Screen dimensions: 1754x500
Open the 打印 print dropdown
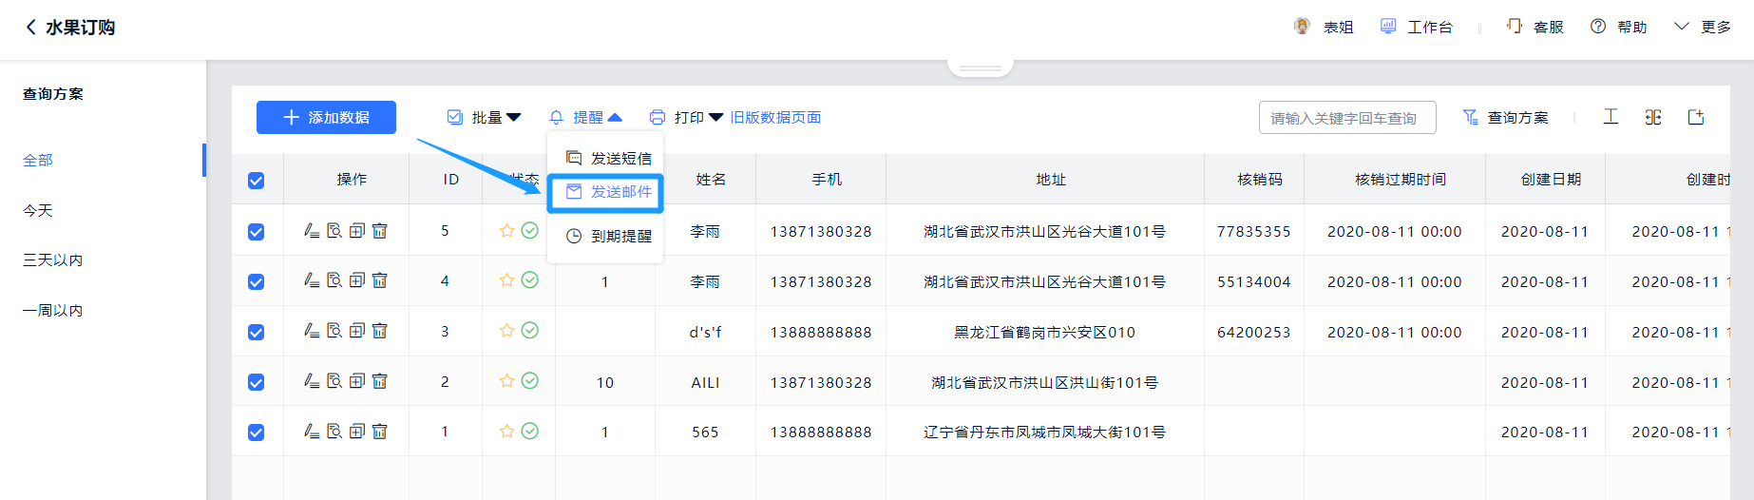tap(687, 118)
